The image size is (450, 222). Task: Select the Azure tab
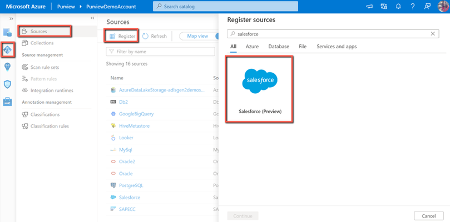(252, 47)
